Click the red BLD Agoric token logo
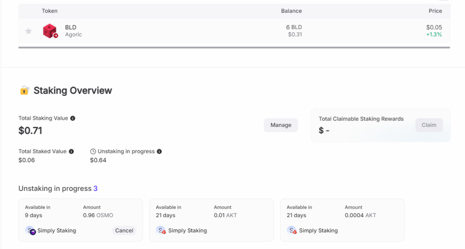 pos(49,31)
